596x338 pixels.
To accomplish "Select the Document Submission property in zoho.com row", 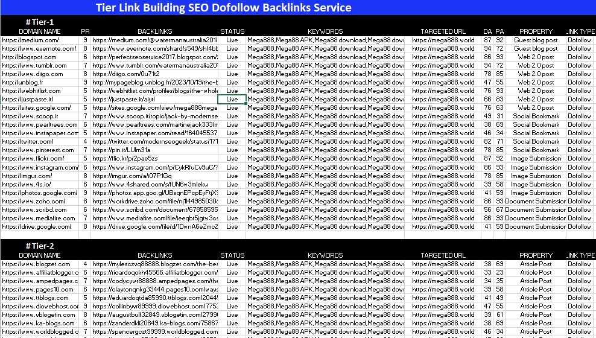I will coord(536,201).
